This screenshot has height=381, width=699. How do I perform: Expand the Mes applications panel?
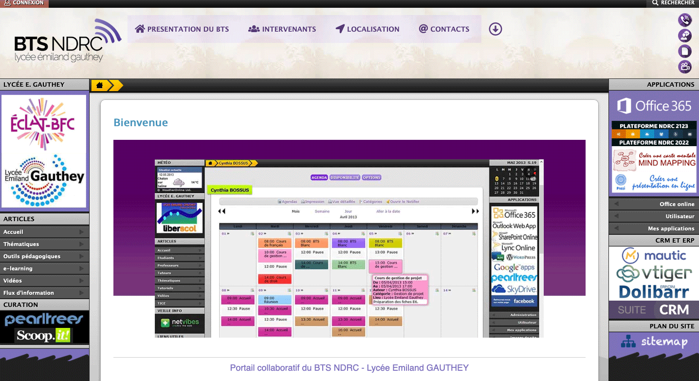654,229
